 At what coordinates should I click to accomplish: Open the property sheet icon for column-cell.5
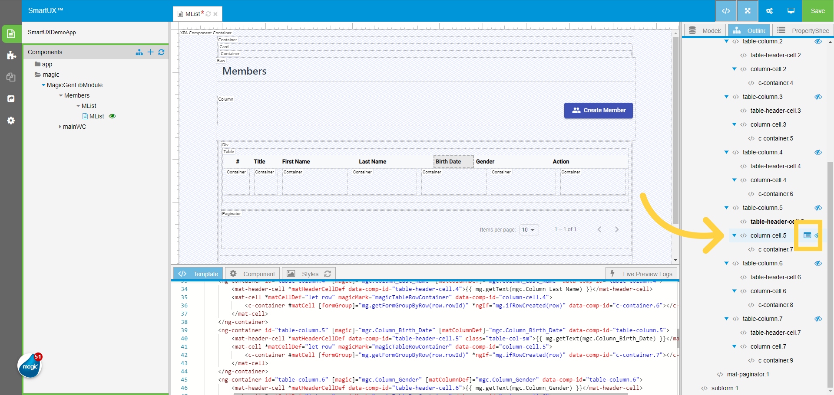coord(807,235)
